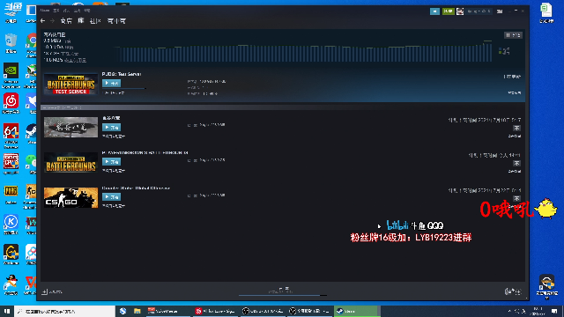Open the Community tab in Steam navigation

pyautogui.click(x=95, y=21)
